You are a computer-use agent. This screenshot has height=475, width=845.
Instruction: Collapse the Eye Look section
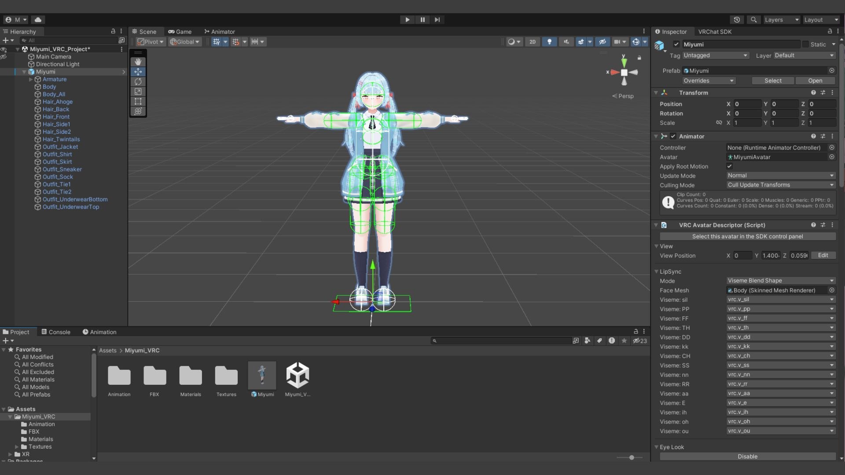tap(656, 447)
